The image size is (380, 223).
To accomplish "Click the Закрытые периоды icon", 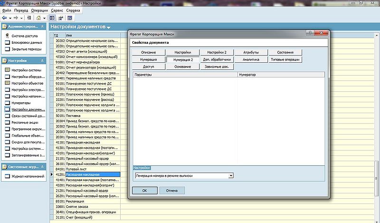I will [x=7, y=49].
